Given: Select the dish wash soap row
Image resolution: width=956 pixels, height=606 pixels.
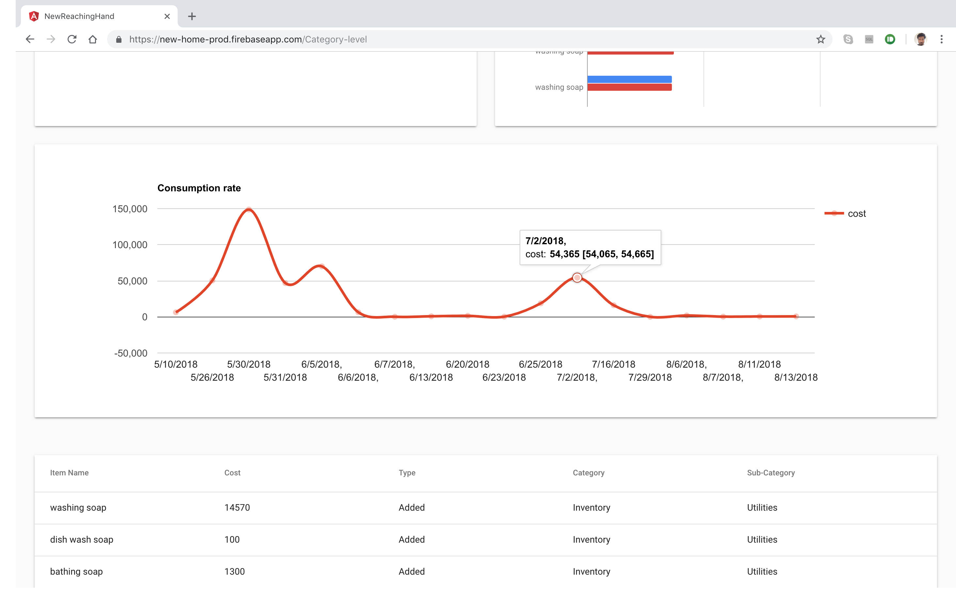Looking at the screenshot, I should (81, 539).
